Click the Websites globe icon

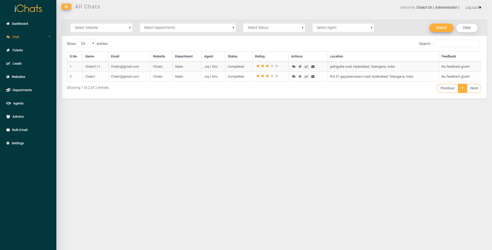8,77
